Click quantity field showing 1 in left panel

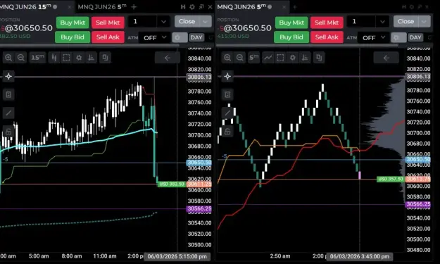142,22
